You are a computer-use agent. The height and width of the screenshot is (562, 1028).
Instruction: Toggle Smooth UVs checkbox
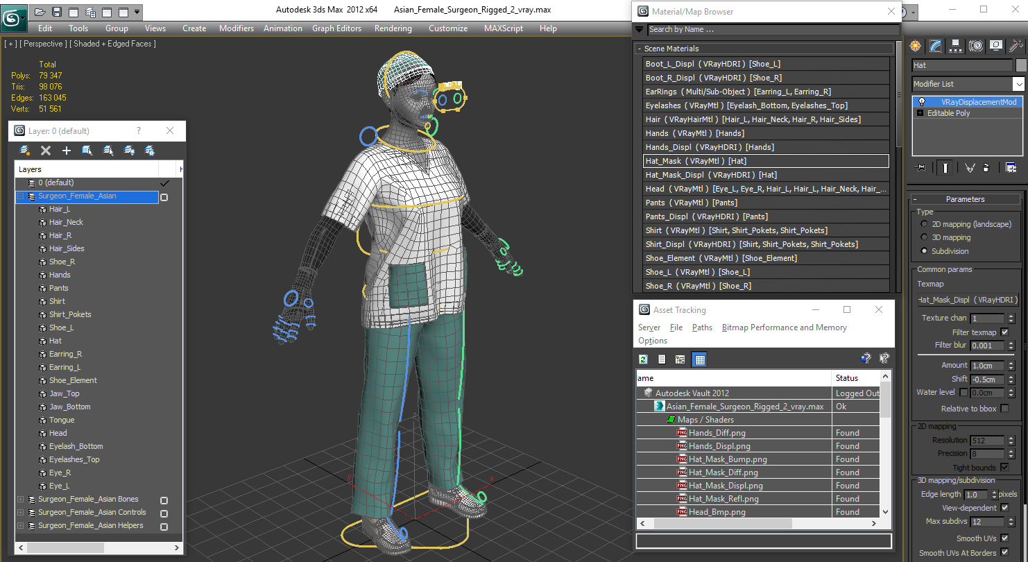tap(1004, 538)
